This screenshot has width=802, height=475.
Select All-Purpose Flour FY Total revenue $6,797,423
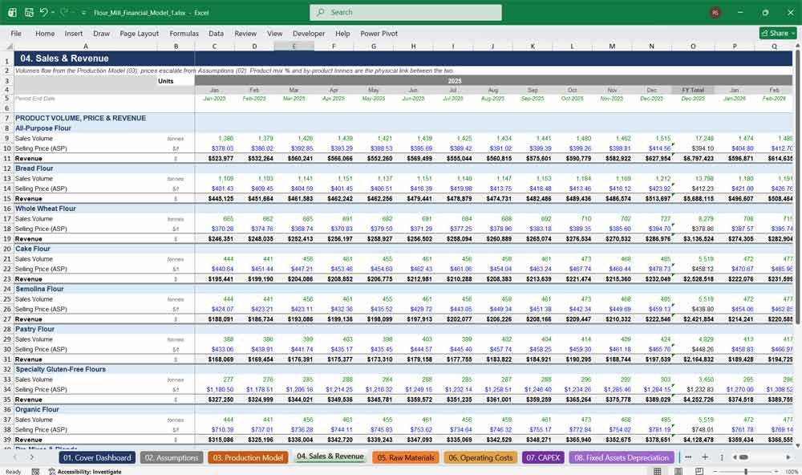coord(693,159)
